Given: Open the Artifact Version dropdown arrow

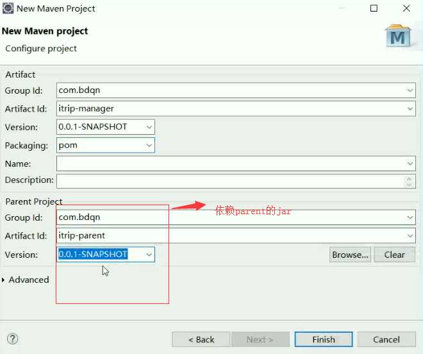Looking at the screenshot, I should pyautogui.click(x=149, y=127).
